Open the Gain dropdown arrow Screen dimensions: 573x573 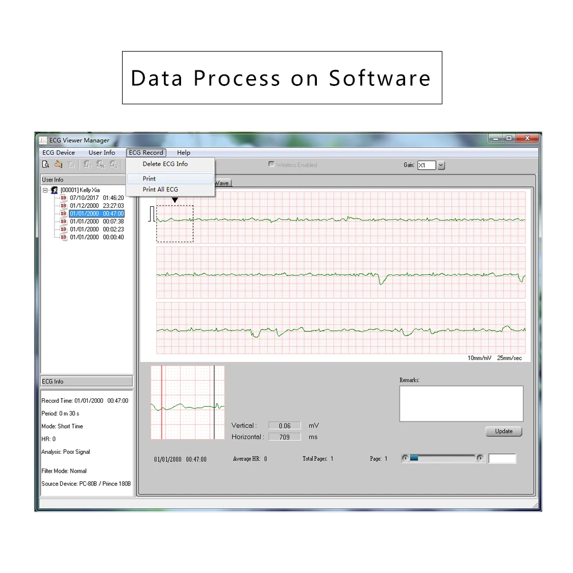441,165
